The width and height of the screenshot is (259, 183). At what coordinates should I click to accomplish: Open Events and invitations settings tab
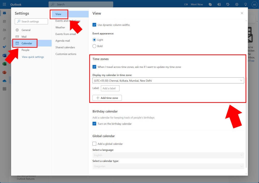[x=68, y=21]
